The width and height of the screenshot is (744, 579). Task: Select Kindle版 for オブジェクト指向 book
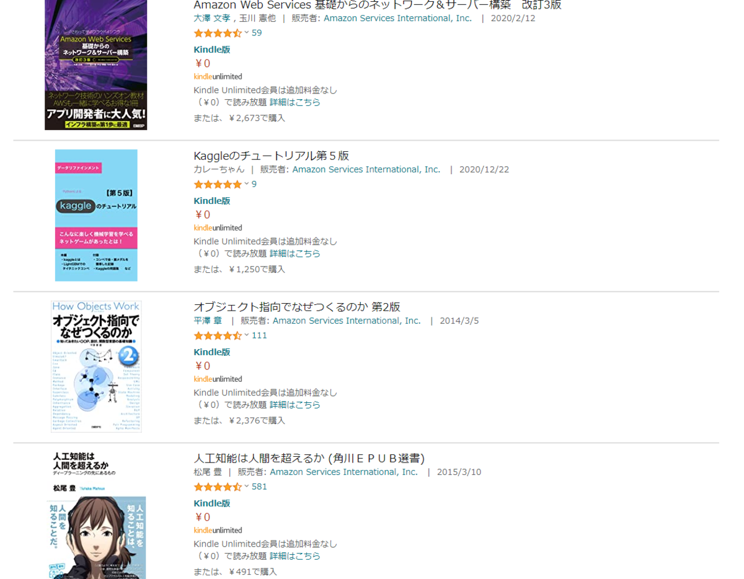[x=212, y=352]
